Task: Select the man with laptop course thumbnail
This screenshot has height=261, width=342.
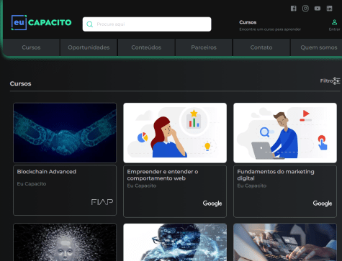Action: (x=285, y=133)
